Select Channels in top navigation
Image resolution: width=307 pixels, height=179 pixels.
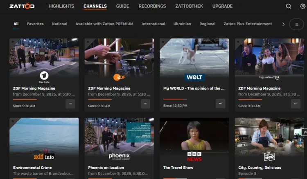pos(95,6)
